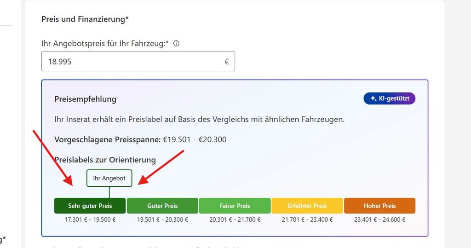Select the Sehr guter Preis label
This screenshot has width=471, height=248.
[x=90, y=206]
